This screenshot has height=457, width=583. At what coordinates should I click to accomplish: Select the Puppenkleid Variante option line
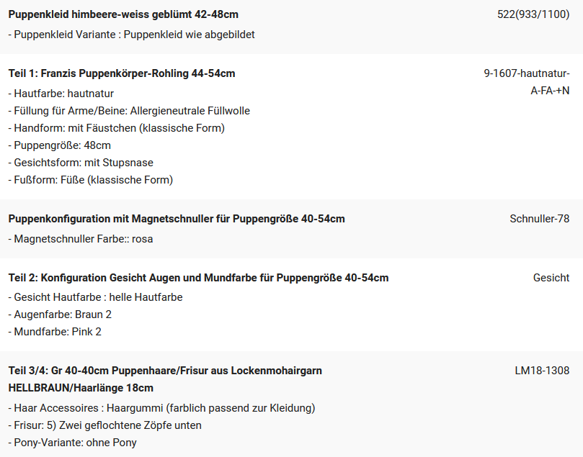click(131, 35)
